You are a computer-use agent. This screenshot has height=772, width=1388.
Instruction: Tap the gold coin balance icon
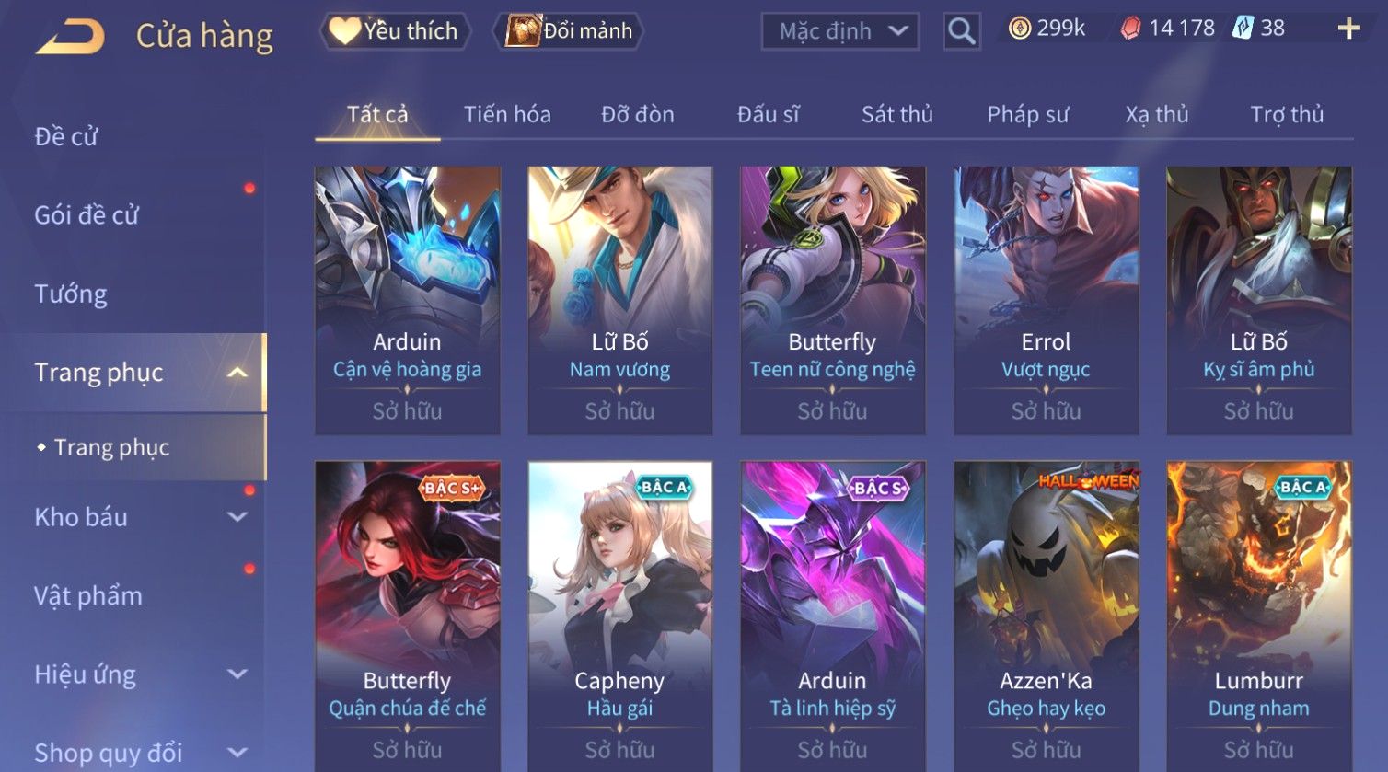click(x=1019, y=29)
